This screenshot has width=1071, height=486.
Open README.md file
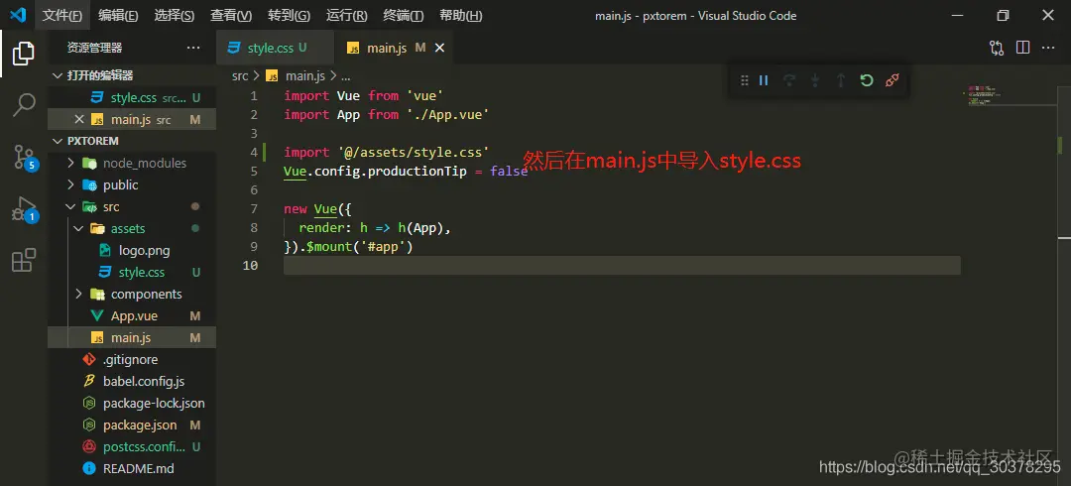(x=132, y=469)
